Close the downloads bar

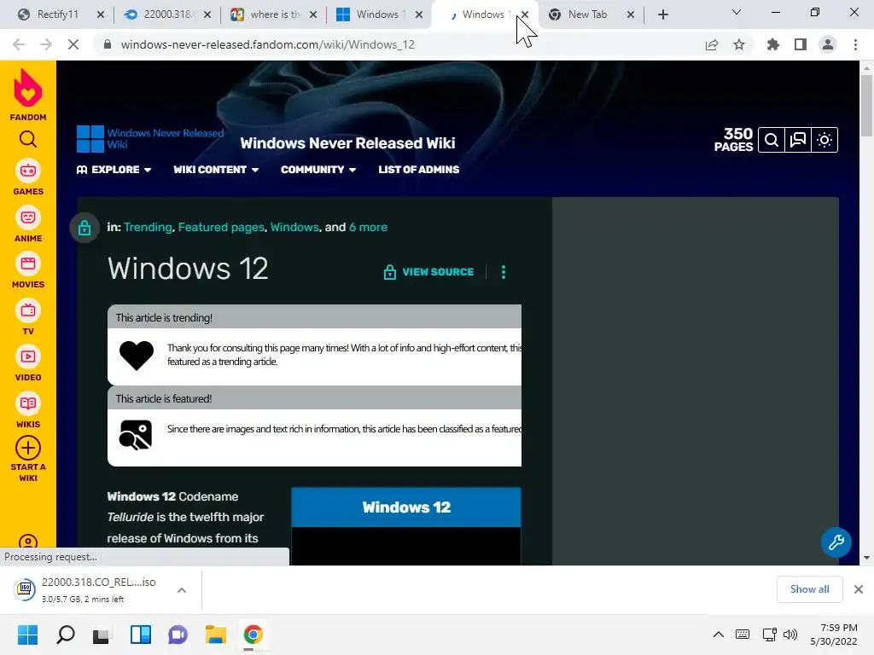tap(859, 589)
